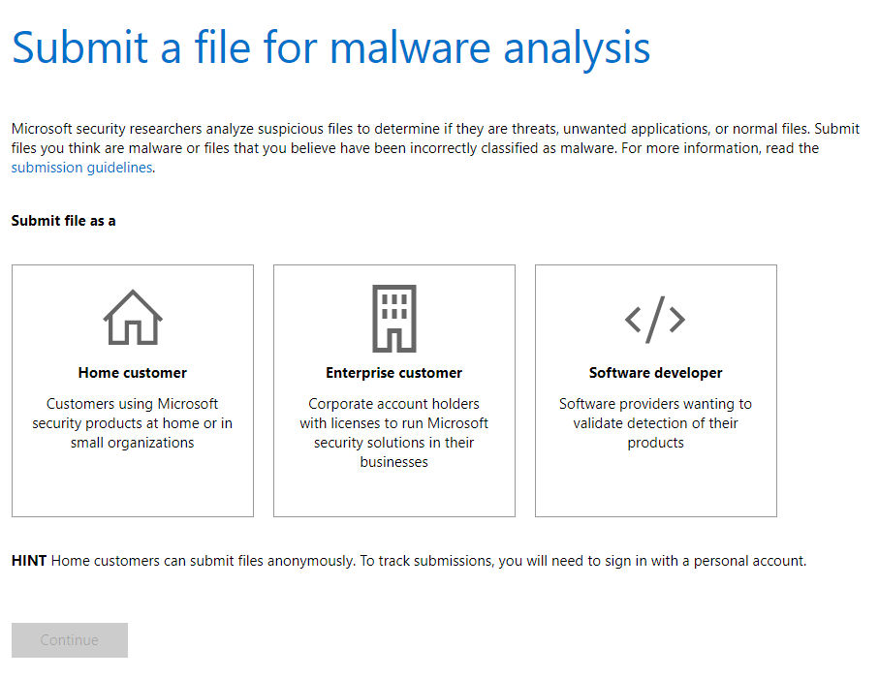The width and height of the screenshot is (879, 680).
Task: Click the HINT text about anonymous submissions
Action: coord(408,561)
